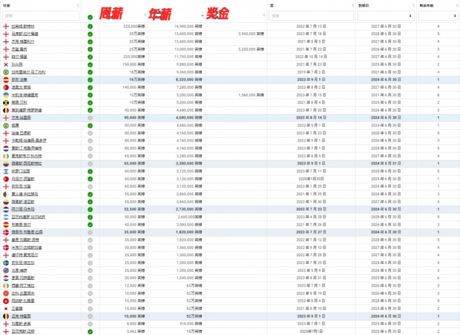Click the 奖金 column header
Screen dimensions: 460x335
pyautogui.click(x=217, y=13)
